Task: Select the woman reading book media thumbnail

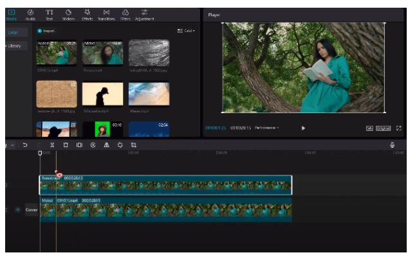Action: [x=57, y=53]
